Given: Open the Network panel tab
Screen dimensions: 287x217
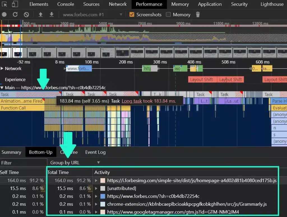Looking at the screenshot, I should pyautogui.click(x=118, y=4).
